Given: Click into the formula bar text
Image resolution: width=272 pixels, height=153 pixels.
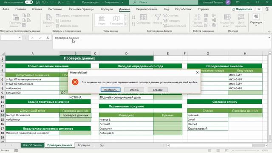Looking at the screenshot, I should point(67,38).
